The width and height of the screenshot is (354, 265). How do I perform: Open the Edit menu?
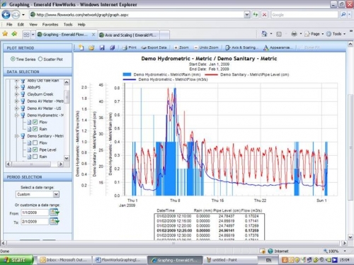coord(21,25)
